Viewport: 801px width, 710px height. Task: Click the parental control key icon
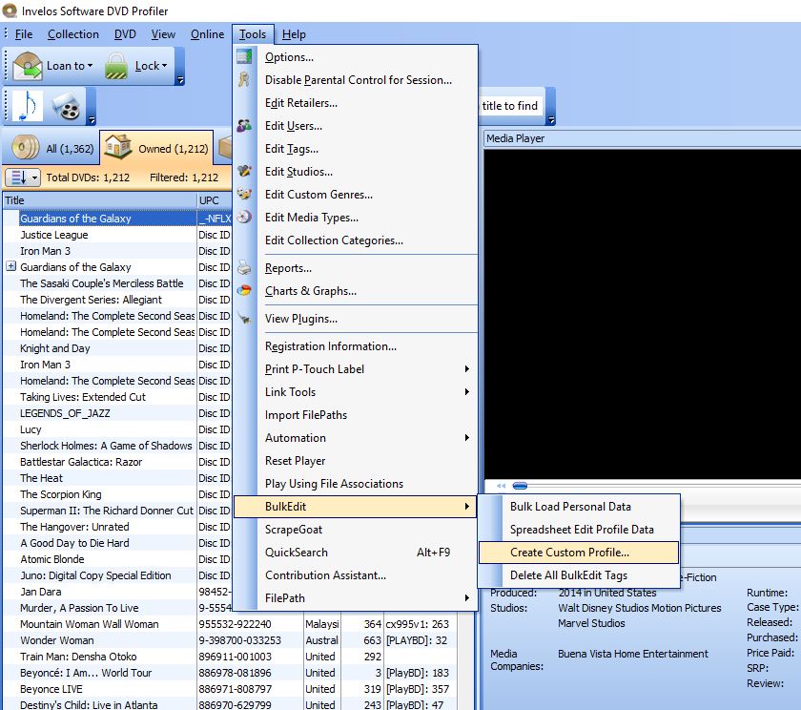click(x=244, y=80)
